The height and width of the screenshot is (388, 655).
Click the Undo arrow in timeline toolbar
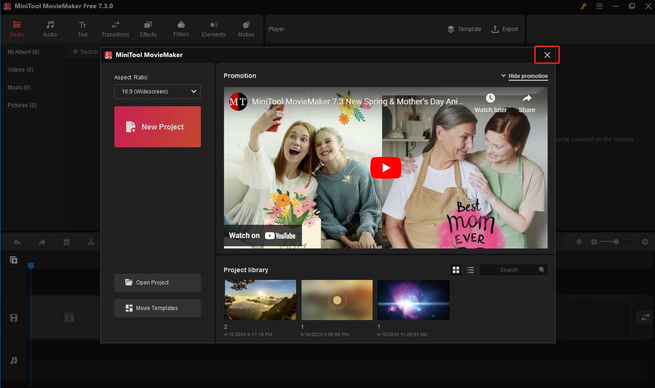(17, 242)
